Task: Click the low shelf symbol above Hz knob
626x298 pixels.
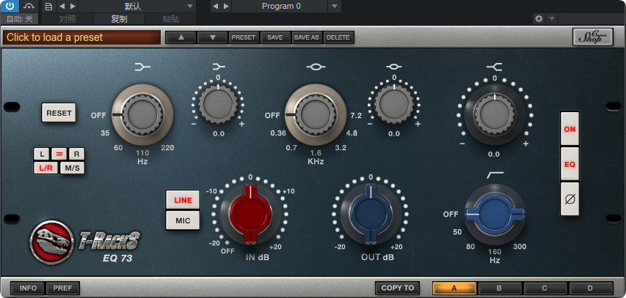Action: [x=143, y=67]
